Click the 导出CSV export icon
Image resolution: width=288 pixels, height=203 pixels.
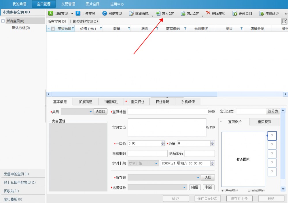click(x=183, y=14)
